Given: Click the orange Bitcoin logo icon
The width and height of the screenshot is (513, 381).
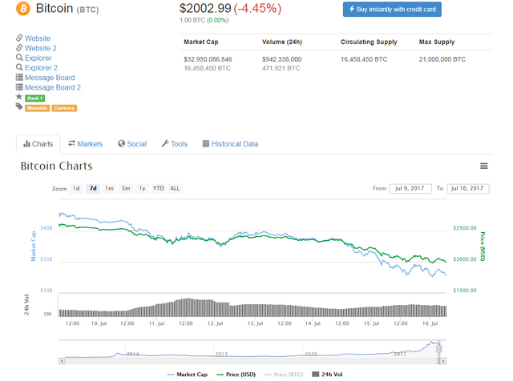Looking at the screenshot, I should (x=23, y=9).
